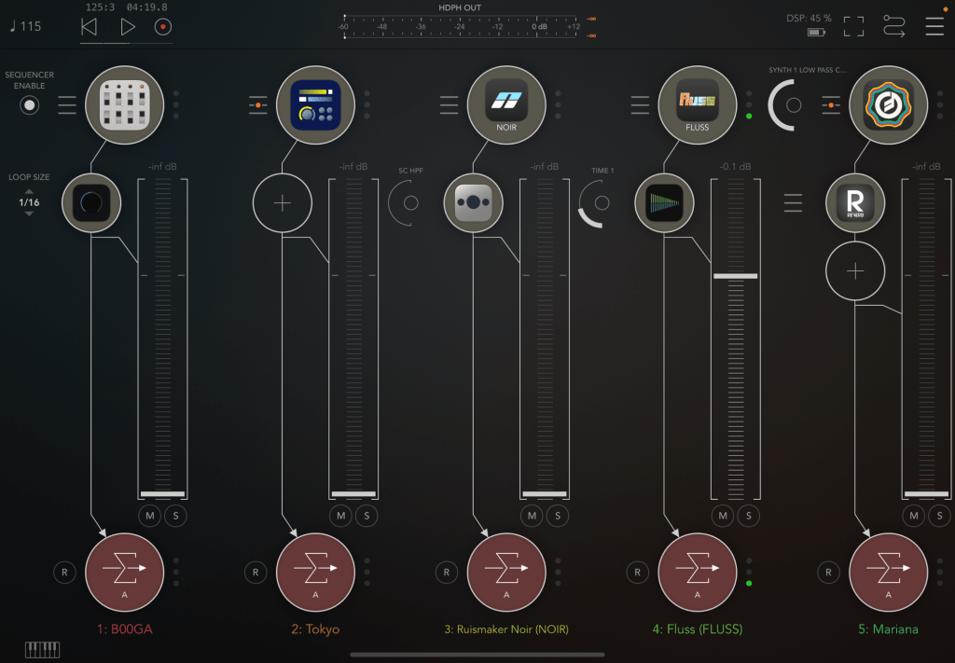Open the Ruismaker Noir plugin icon
Screen dimensions: 955x663
pos(506,104)
